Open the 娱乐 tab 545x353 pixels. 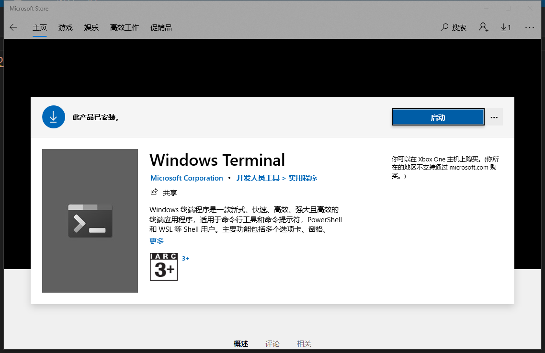(x=91, y=27)
